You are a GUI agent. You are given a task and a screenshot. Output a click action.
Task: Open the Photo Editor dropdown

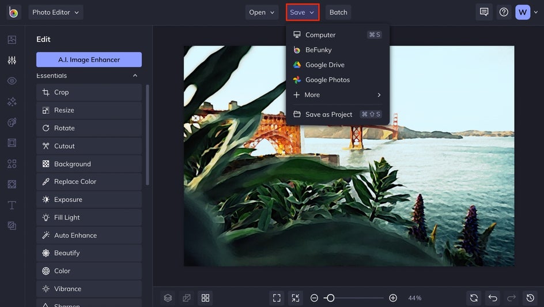pos(55,12)
